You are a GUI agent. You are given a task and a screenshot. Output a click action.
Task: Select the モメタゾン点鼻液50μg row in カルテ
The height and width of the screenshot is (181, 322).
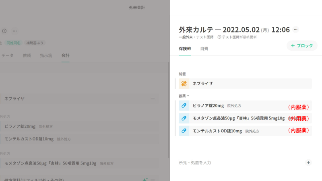tap(245, 118)
